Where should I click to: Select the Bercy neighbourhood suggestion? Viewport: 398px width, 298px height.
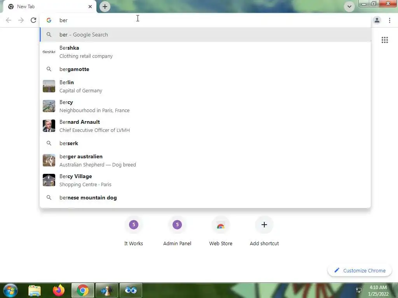click(x=206, y=106)
